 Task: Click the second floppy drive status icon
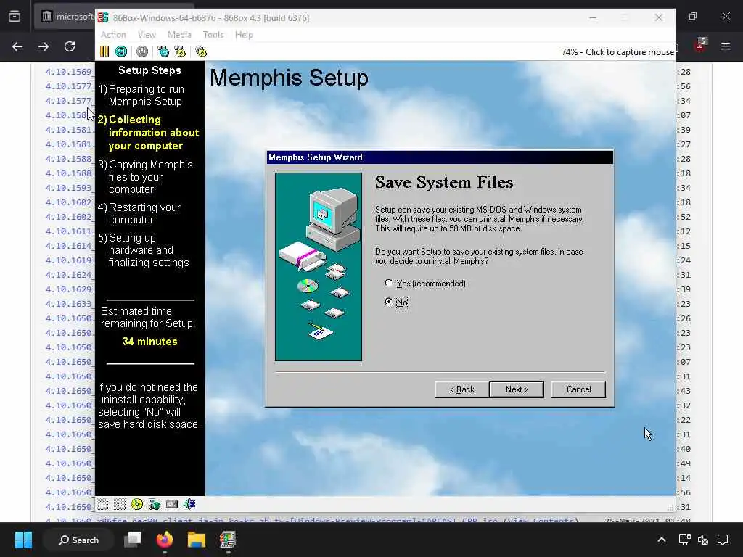click(x=120, y=505)
